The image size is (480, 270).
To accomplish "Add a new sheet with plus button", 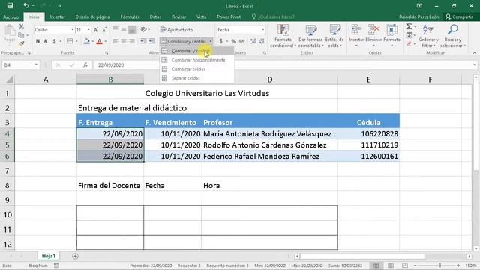I will [x=75, y=256].
